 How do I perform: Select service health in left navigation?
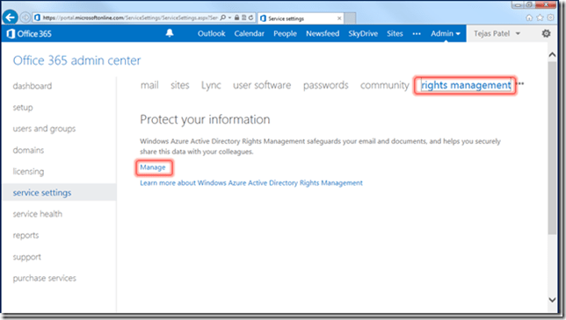(38, 214)
